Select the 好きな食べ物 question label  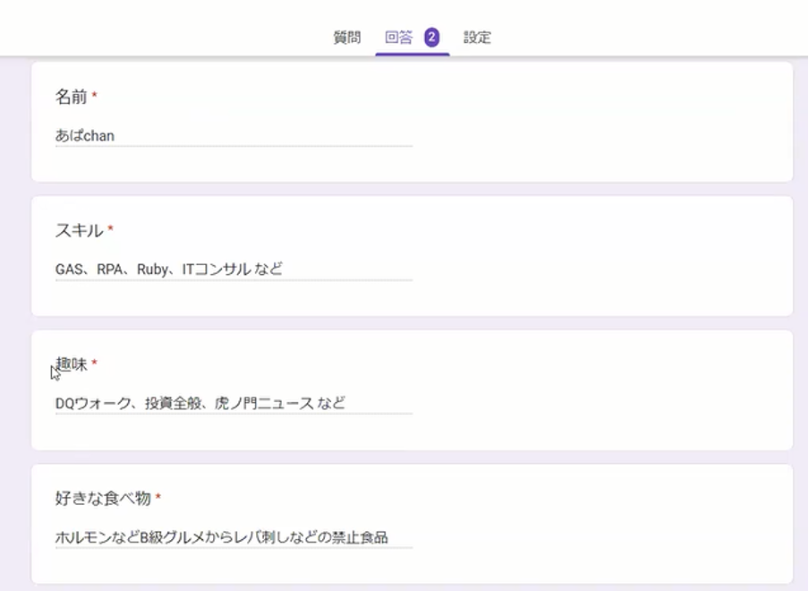click(103, 498)
